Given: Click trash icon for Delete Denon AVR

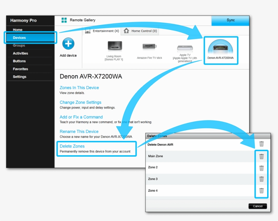Looking at the screenshot, I should pos(261,144).
